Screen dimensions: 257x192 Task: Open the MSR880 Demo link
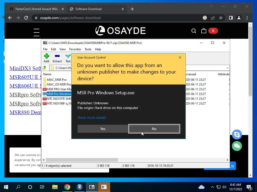coord(25,112)
